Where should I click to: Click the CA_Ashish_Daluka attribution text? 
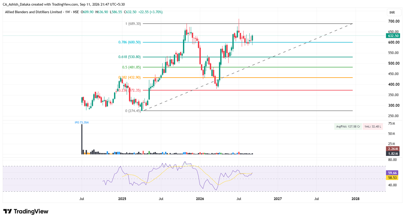click(x=17, y=4)
